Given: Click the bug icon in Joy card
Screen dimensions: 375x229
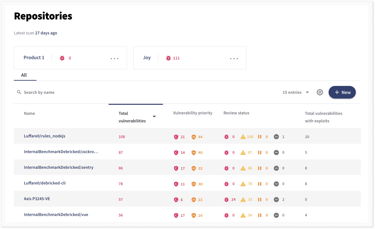Looking at the screenshot, I should coord(168,58).
